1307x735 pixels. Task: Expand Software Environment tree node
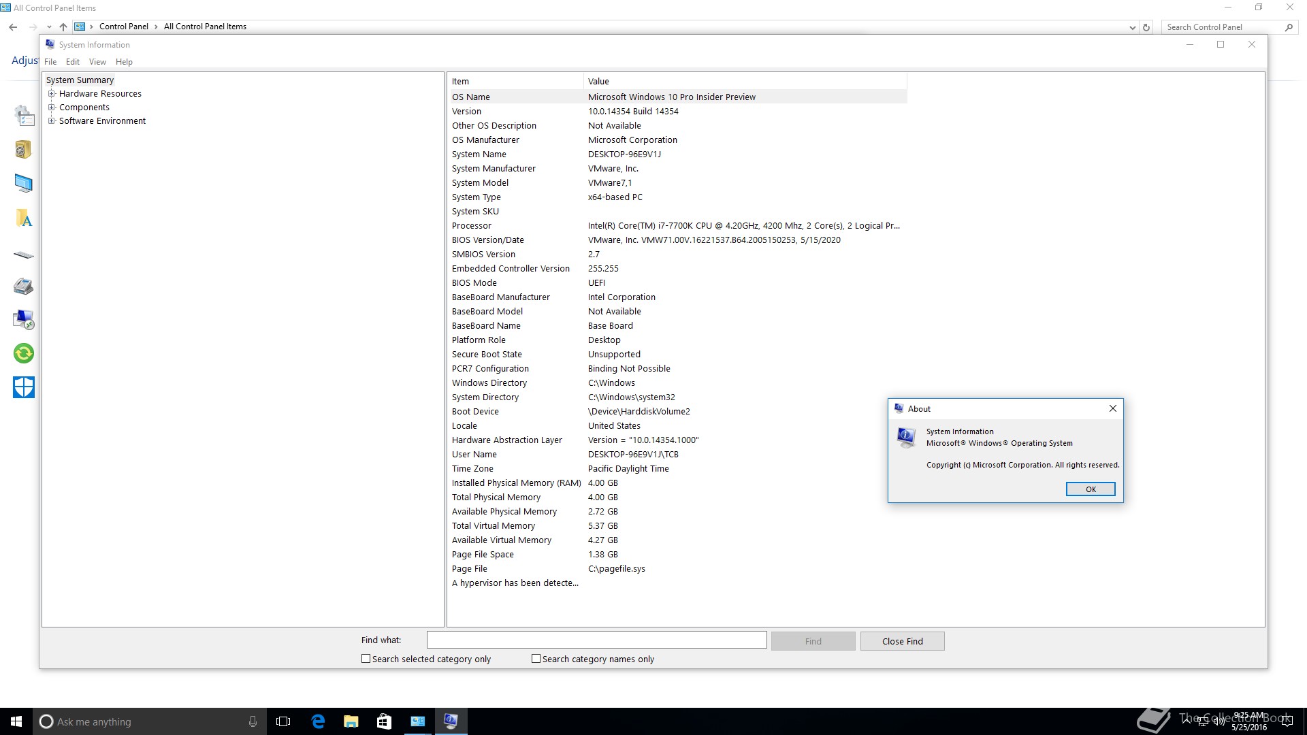[51, 121]
